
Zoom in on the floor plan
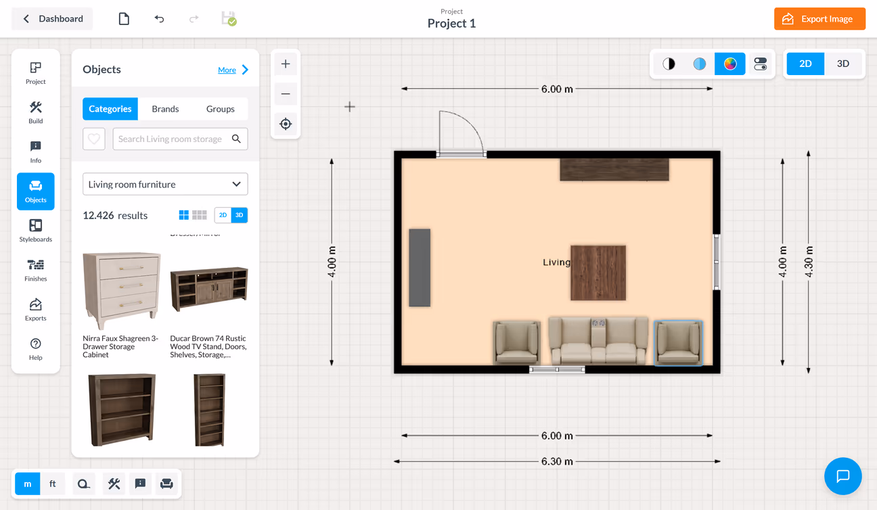pyautogui.click(x=286, y=64)
